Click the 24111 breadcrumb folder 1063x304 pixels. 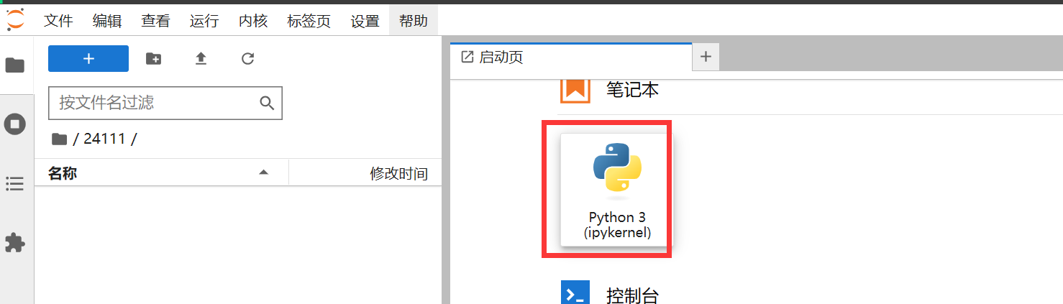105,139
